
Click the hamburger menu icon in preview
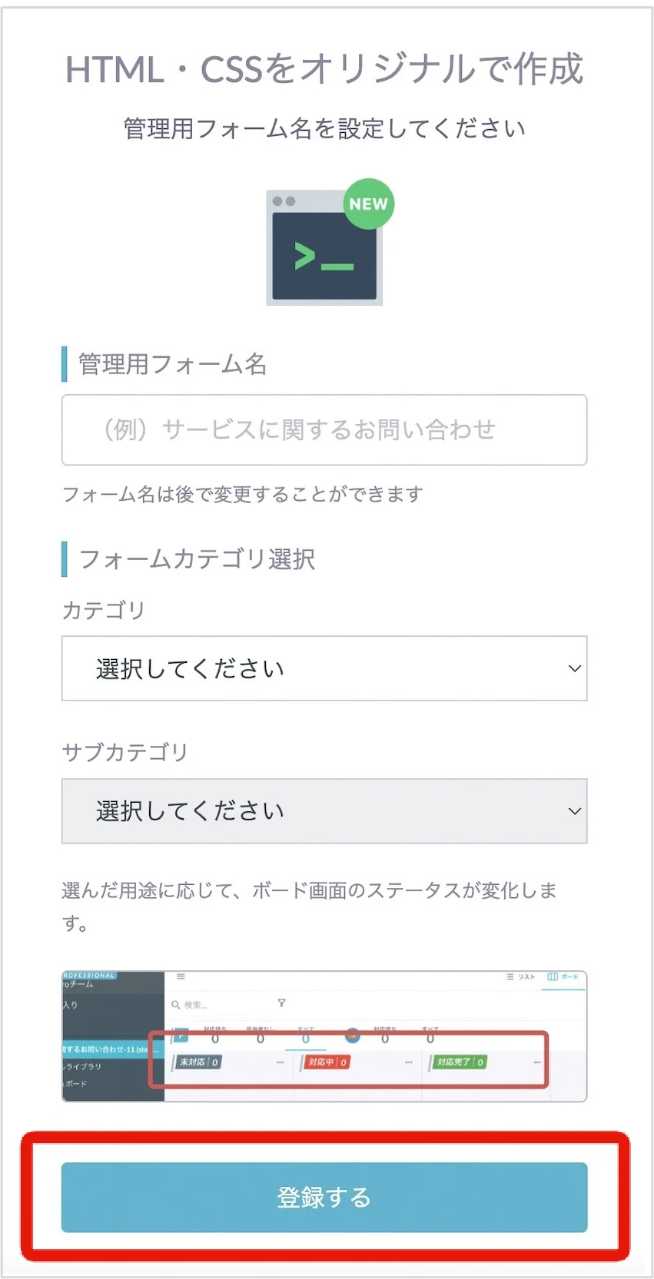pyautogui.click(x=181, y=976)
